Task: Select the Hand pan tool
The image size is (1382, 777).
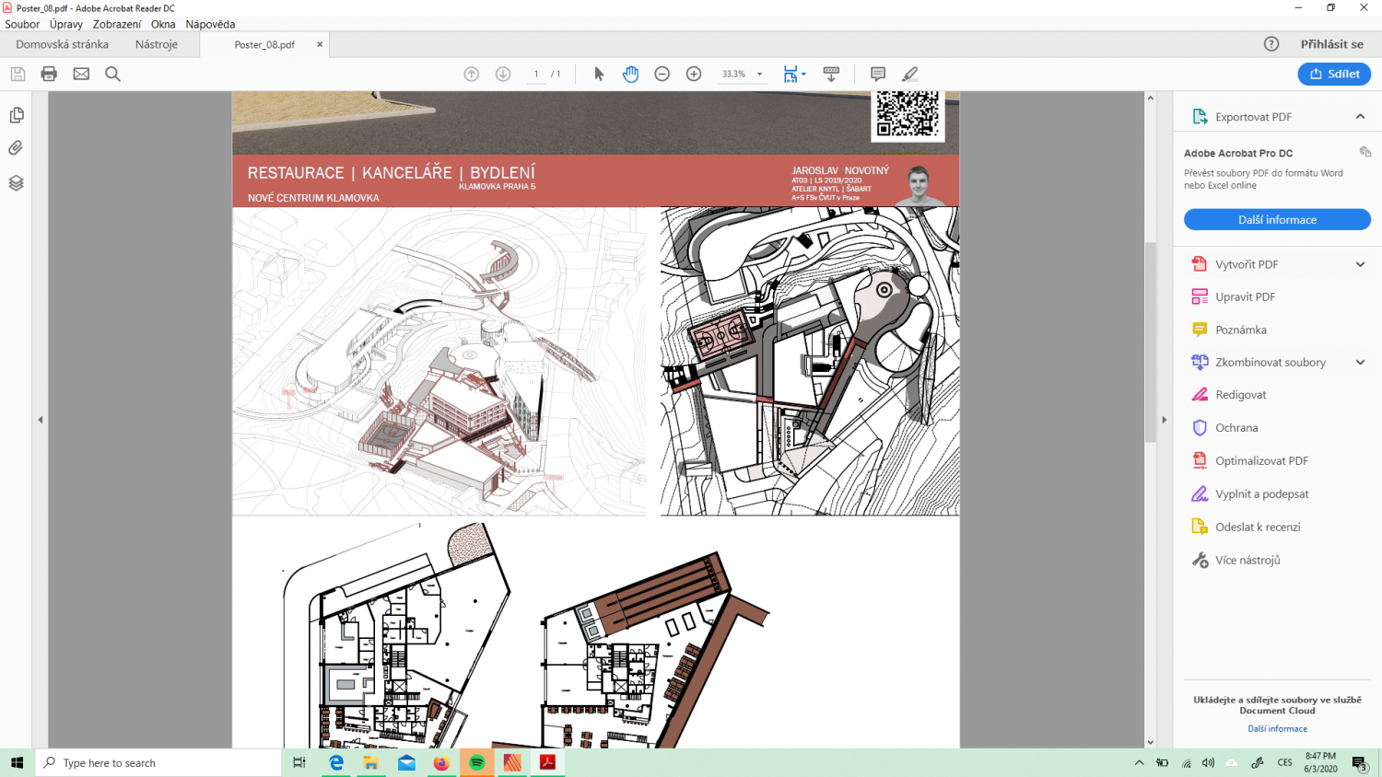Action: 630,74
